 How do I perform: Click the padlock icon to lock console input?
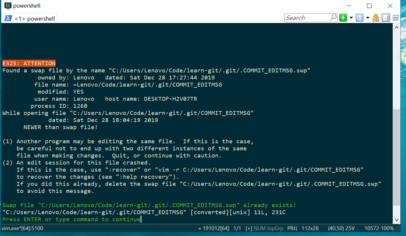point(376,18)
